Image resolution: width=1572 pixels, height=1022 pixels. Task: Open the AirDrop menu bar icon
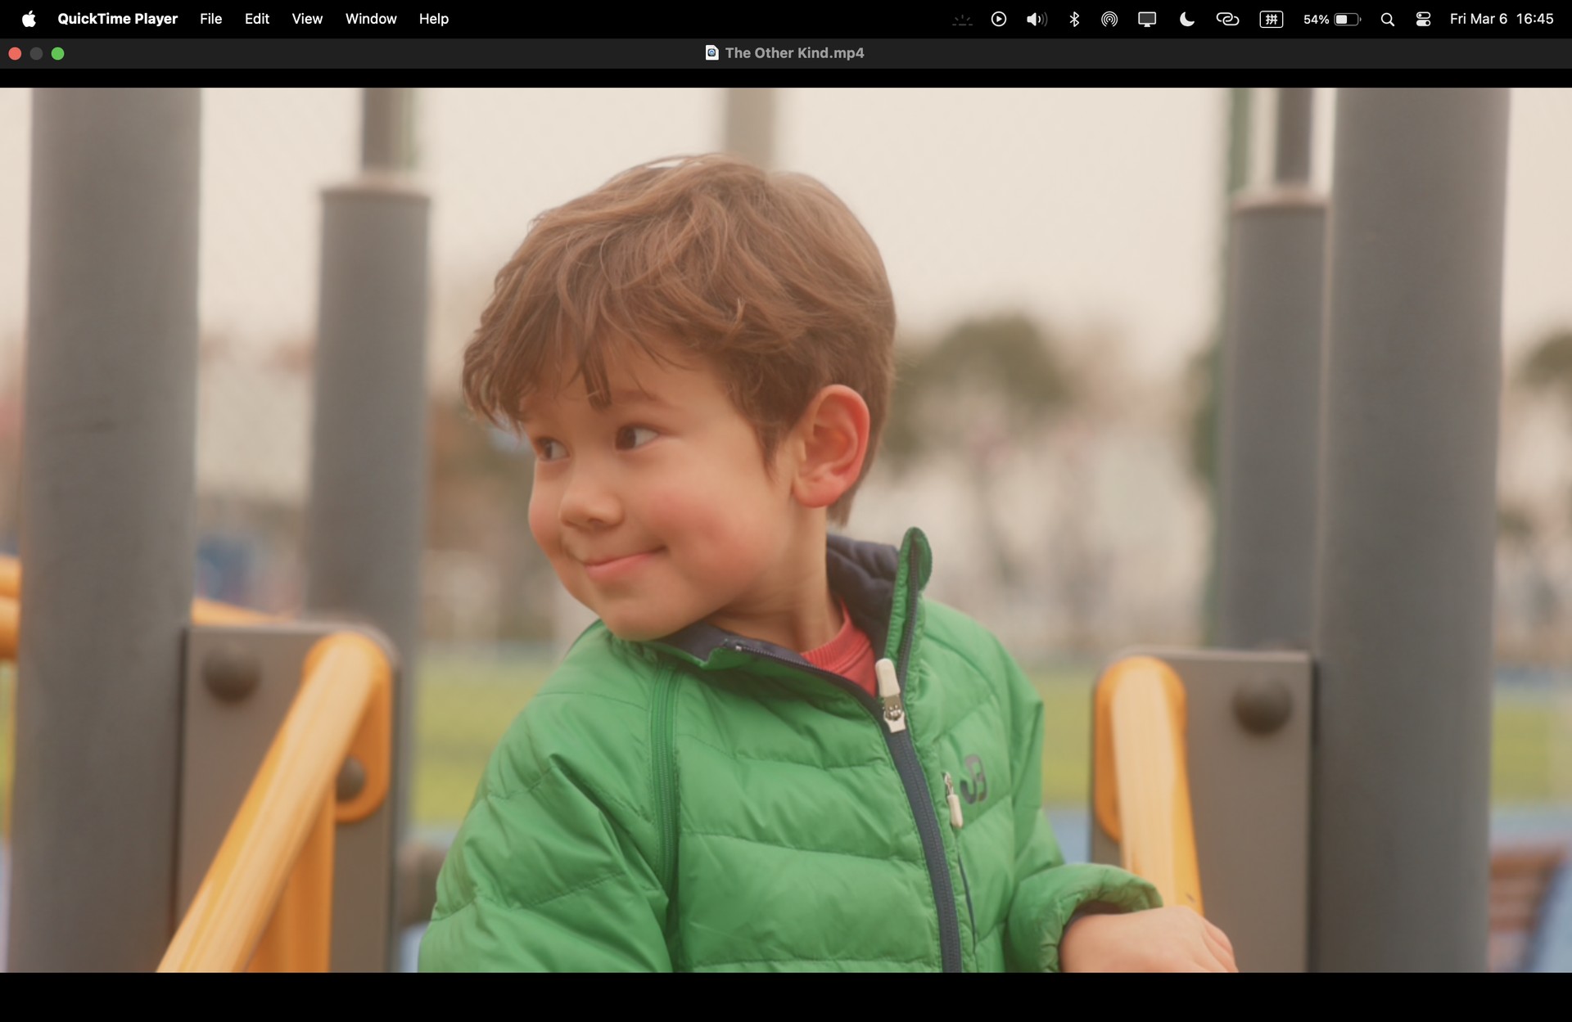click(1109, 19)
